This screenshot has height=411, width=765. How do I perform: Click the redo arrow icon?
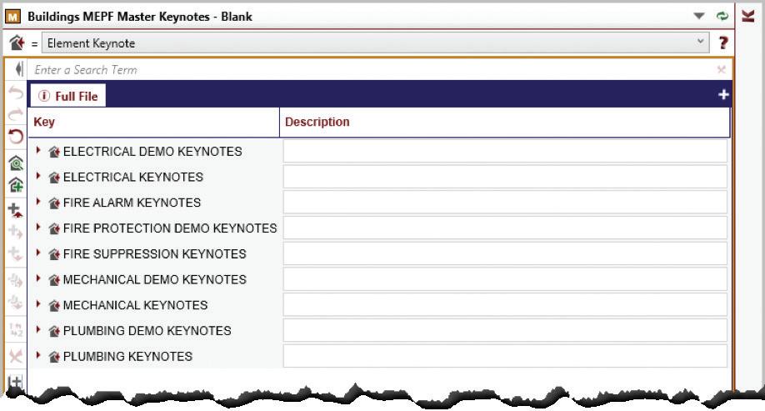pyautogui.click(x=16, y=114)
